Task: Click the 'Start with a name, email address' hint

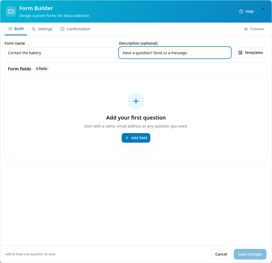Action: click(136, 126)
